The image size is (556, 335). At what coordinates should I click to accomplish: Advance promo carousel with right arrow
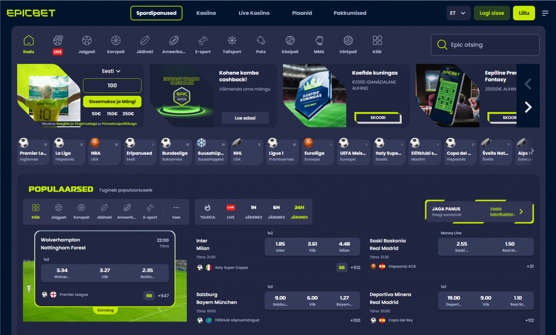[528, 107]
